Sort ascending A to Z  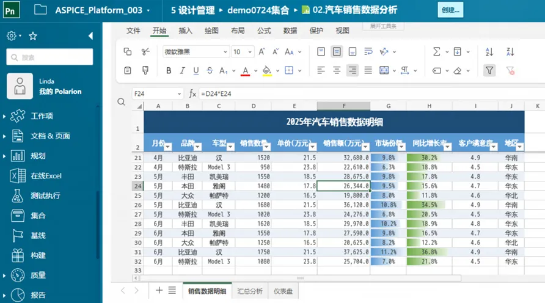489,52
